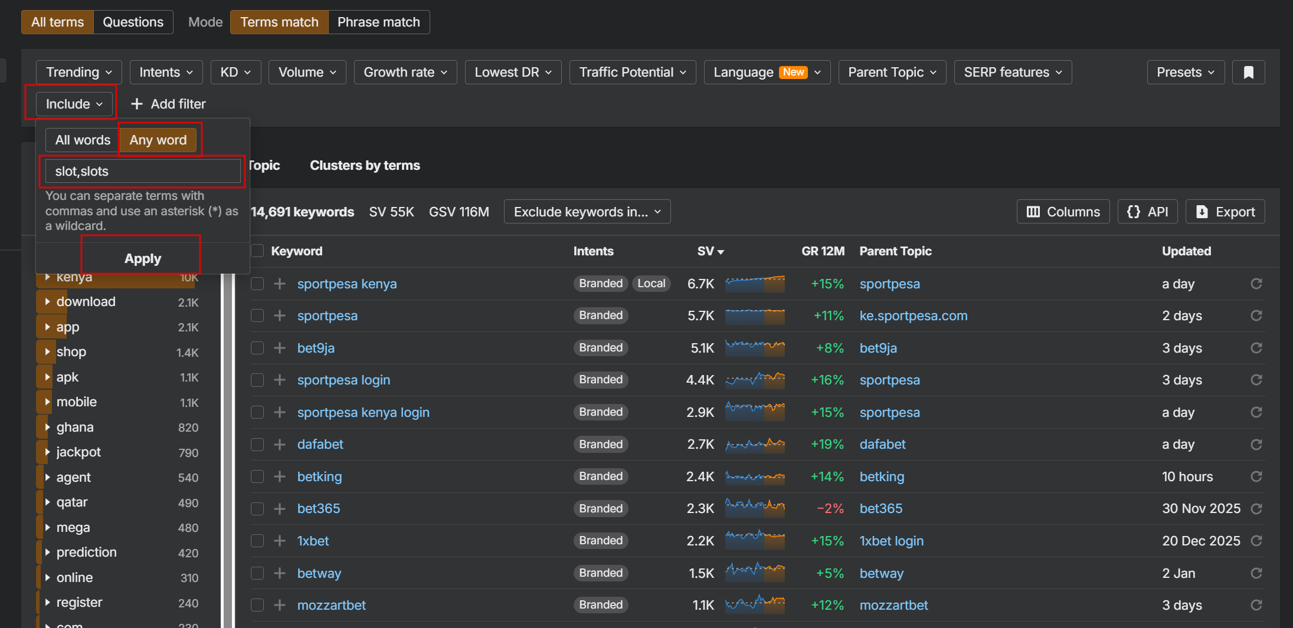Screen dimensions: 1293x628
Task: Open the betking keyword link
Action: (319, 476)
